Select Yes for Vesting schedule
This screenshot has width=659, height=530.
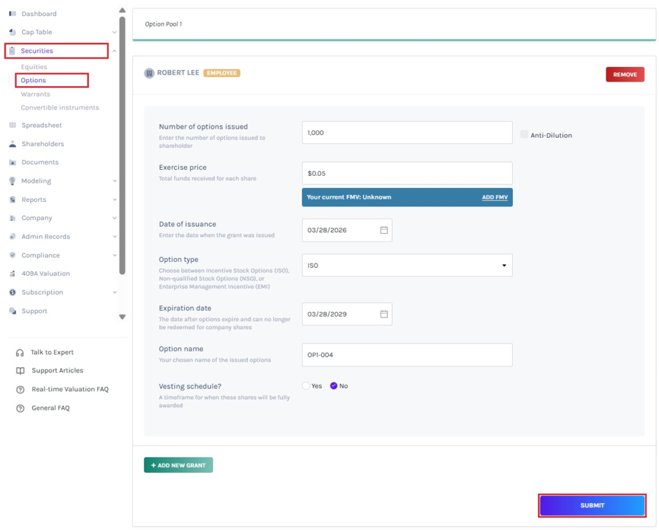306,386
